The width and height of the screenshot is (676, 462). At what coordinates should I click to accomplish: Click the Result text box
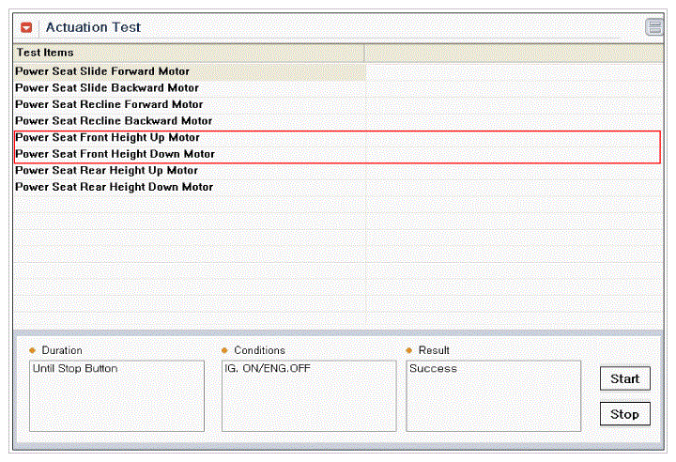pyautogui.click(x=493, y=396)
